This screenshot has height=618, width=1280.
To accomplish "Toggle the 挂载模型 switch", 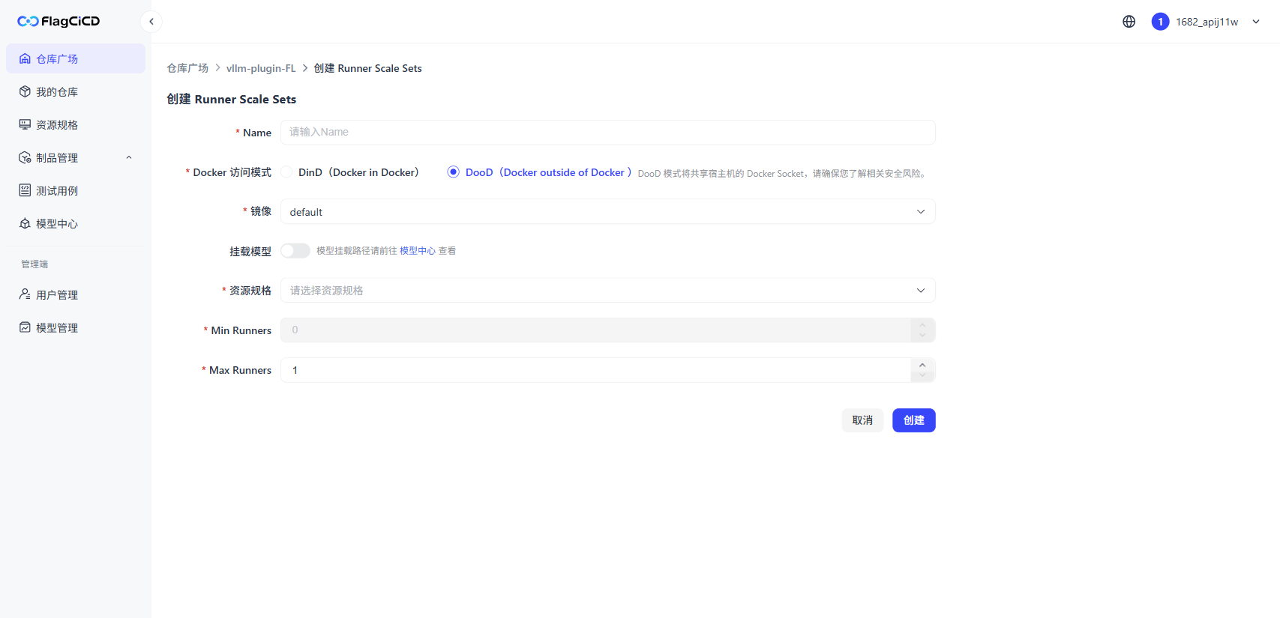I will click(x=295, y=251).
